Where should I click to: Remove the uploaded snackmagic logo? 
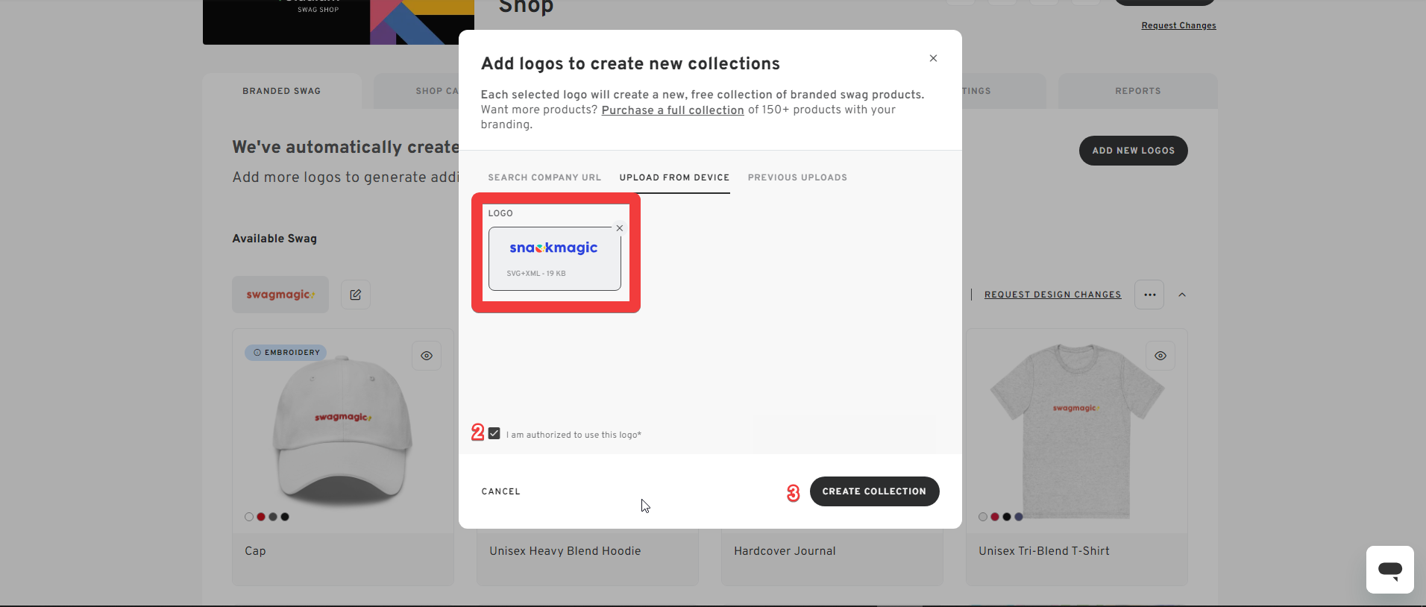(x=620, y=228)
